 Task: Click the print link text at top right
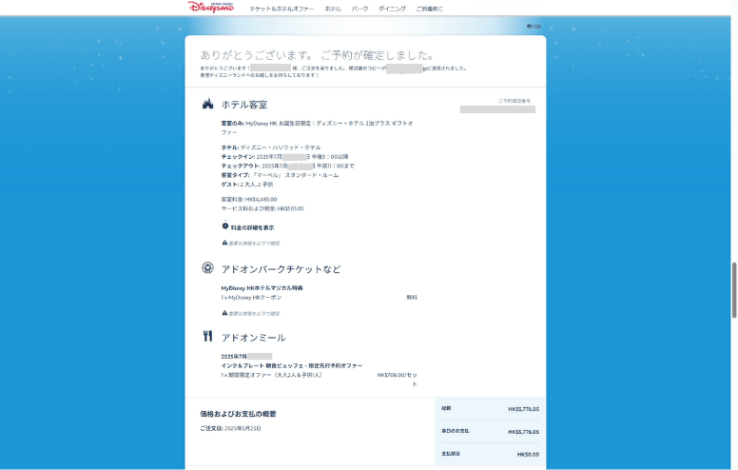click(536, 27)
